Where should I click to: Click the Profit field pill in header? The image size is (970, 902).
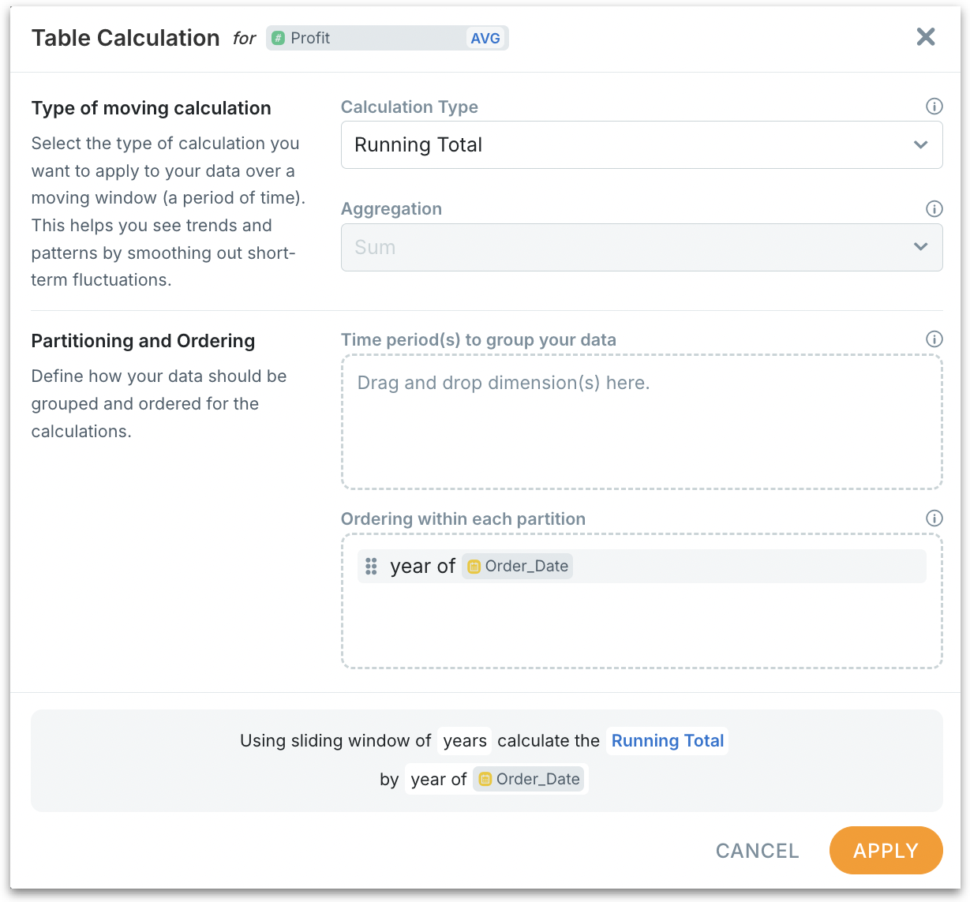363,38
